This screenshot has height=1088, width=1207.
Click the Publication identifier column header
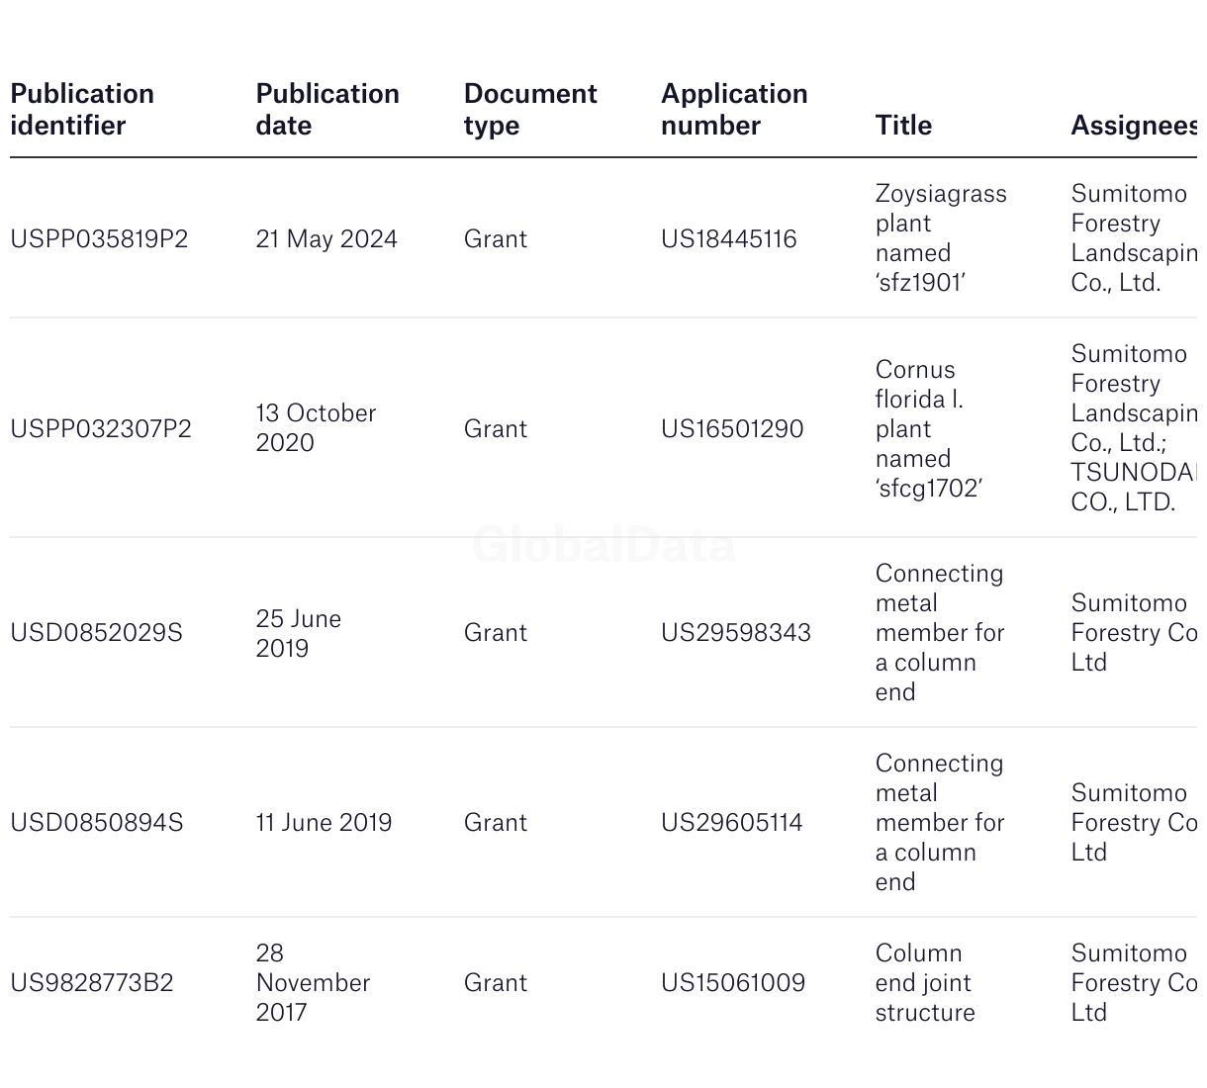(82, 110)
